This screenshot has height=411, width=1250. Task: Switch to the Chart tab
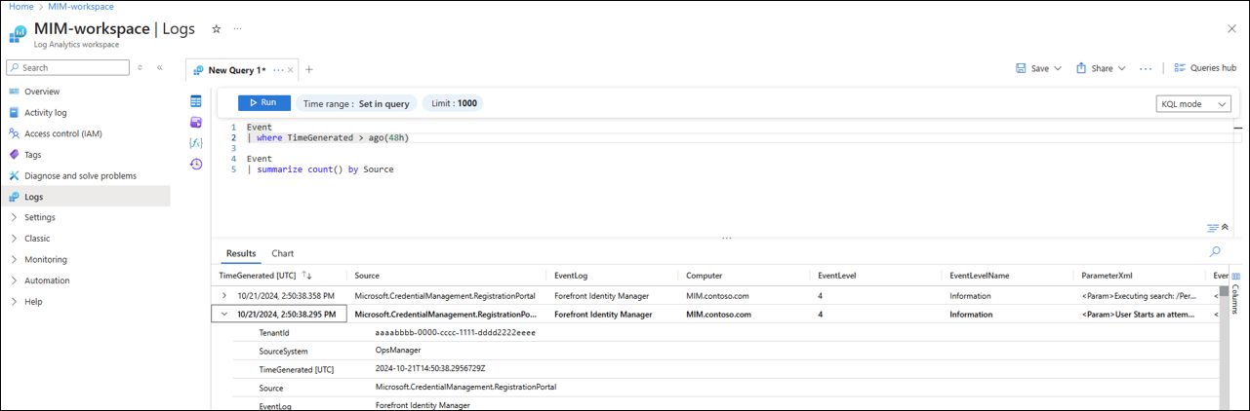tap(282, 253)
